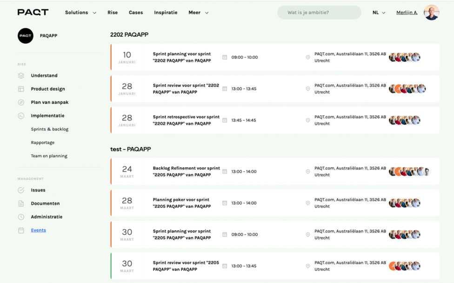This screenshot has width=454, height=283.
Task: Click calendar icon beside 13:45 - 14:45
Action: (x=225, y=120)
